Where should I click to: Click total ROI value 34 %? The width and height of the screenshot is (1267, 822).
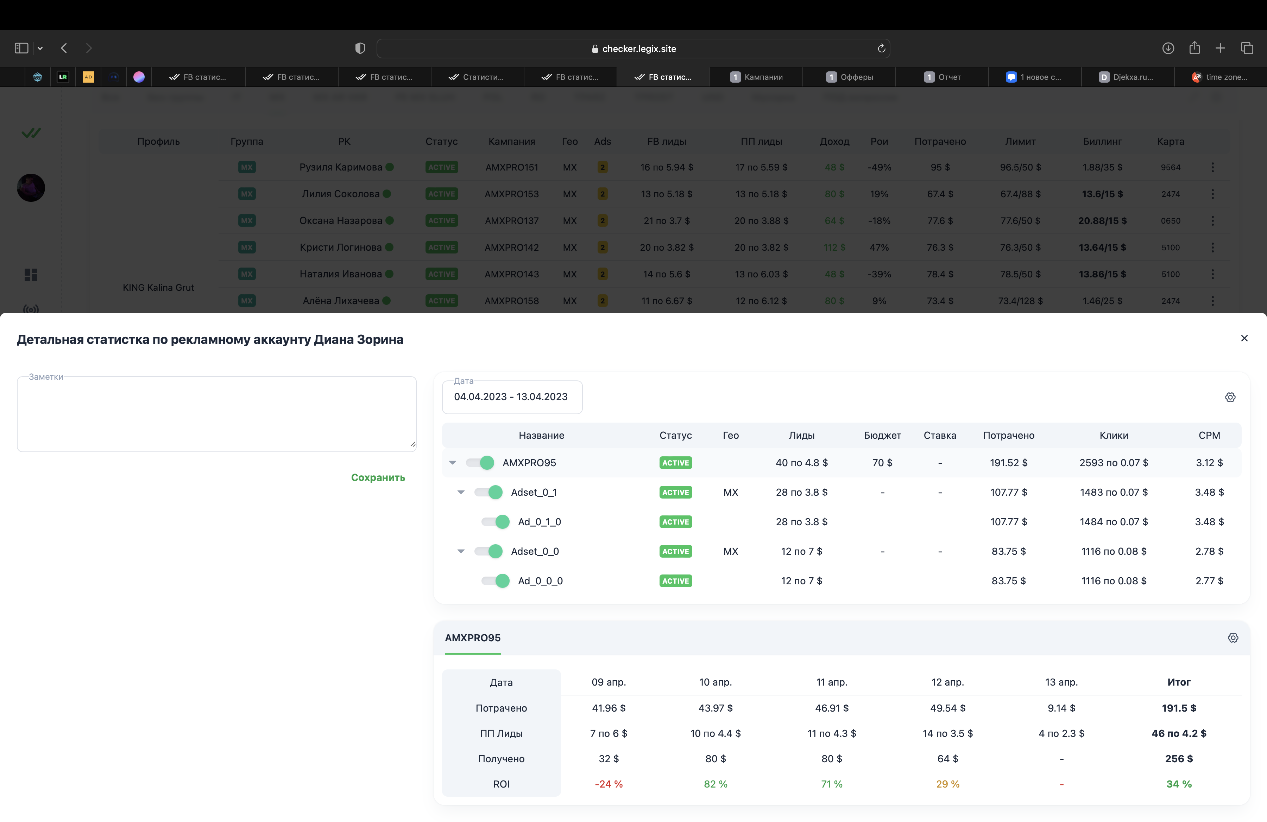[1179, 784]
